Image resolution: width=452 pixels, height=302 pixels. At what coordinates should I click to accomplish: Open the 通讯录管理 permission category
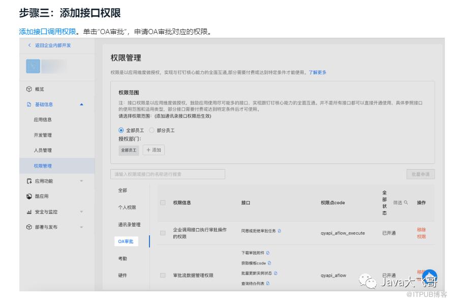[x=129, y=225]
